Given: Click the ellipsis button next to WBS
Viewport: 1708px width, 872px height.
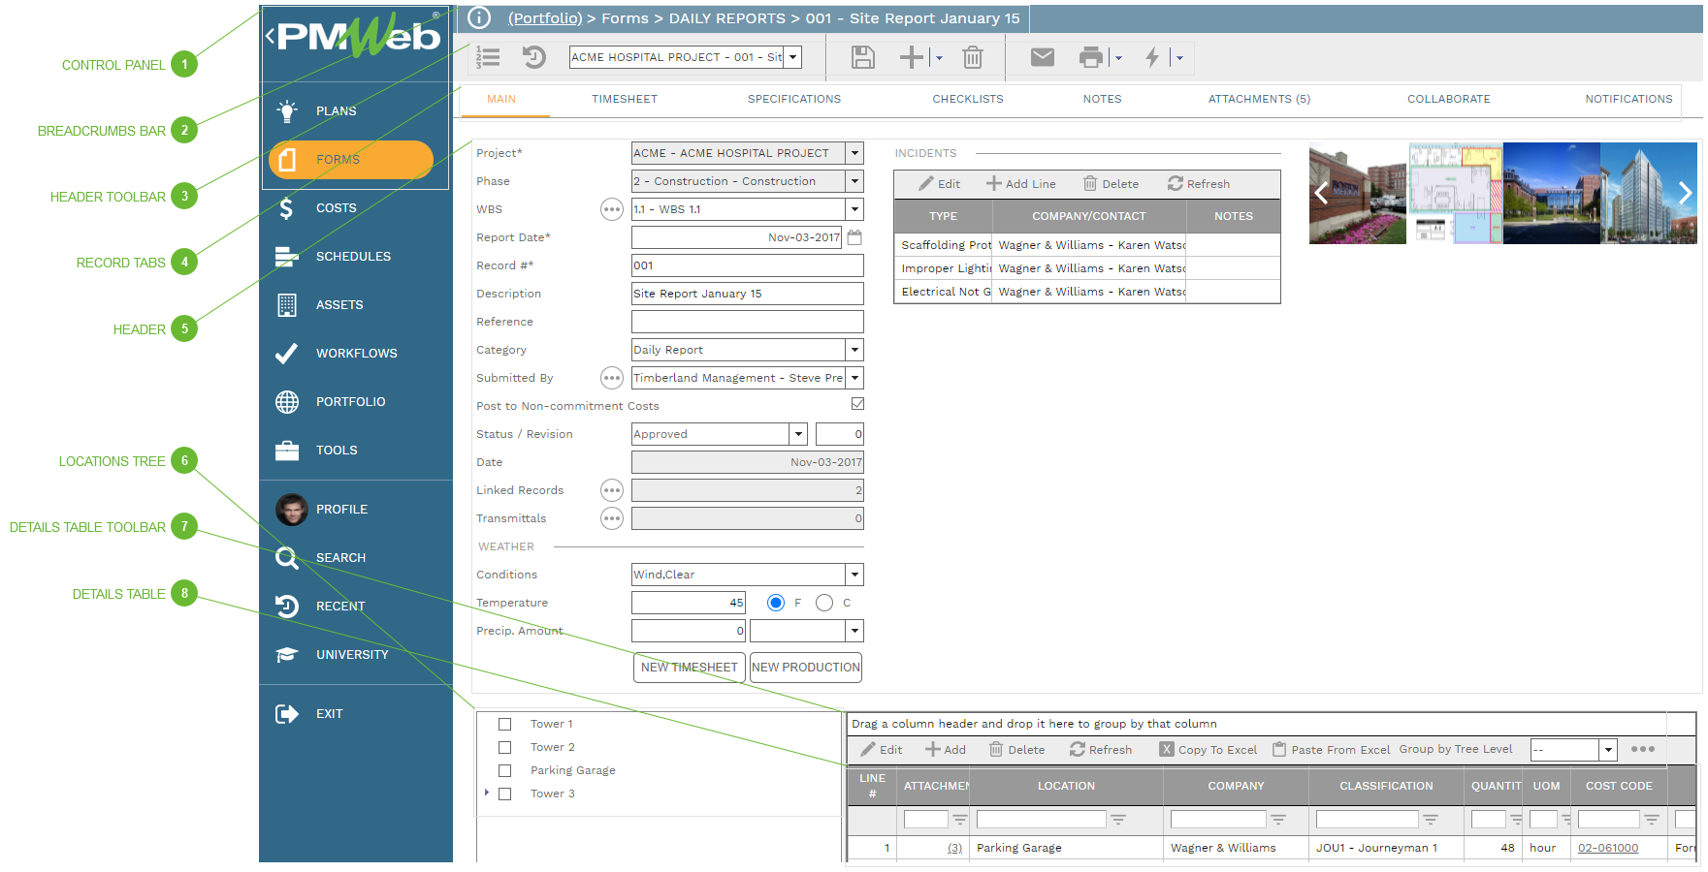Looking at the screenshot, I should point(611,209).
